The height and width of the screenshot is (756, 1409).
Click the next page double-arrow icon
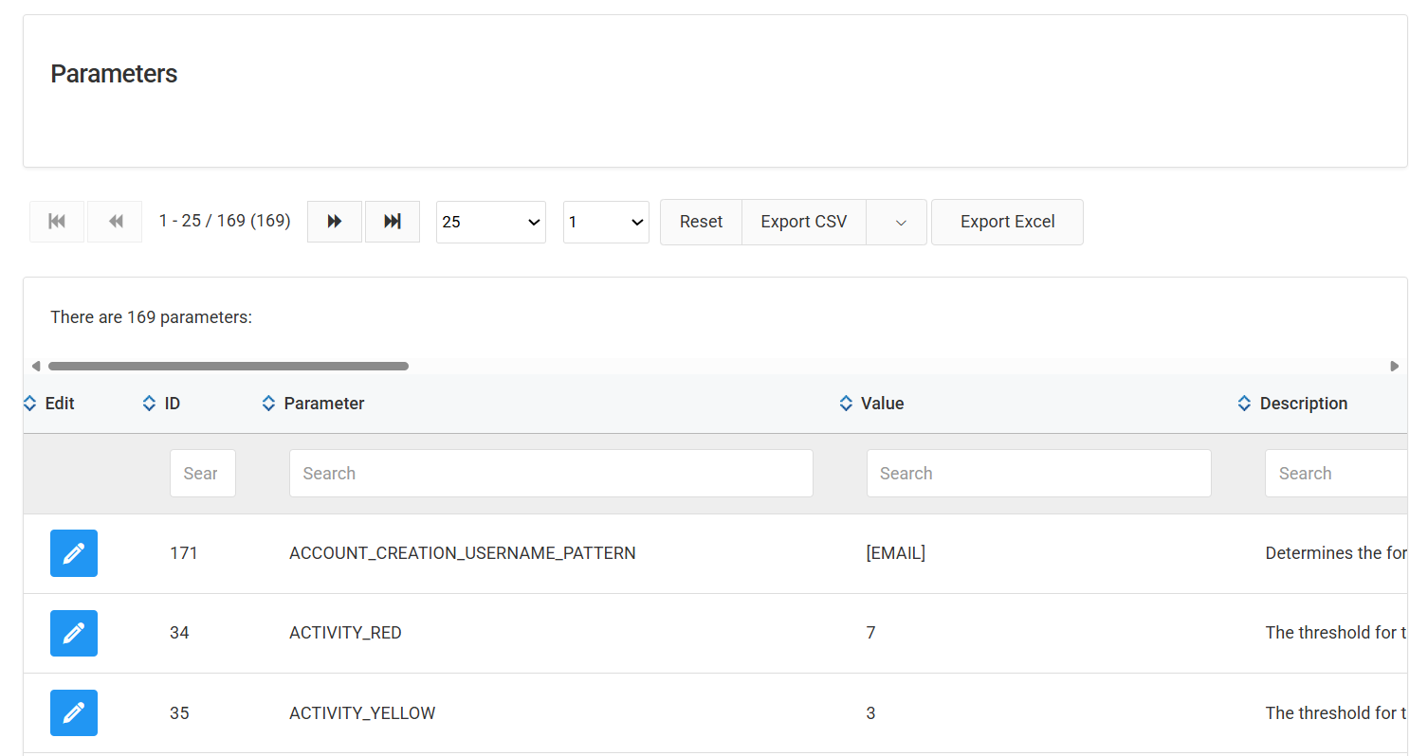pyautogui.click(x=334, y=222)
